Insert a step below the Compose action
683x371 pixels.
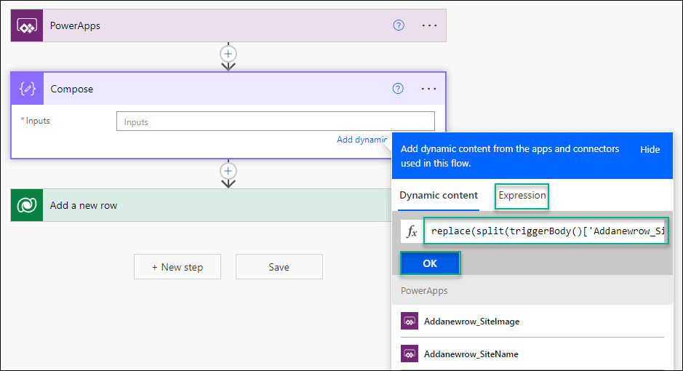coord(228,171)
